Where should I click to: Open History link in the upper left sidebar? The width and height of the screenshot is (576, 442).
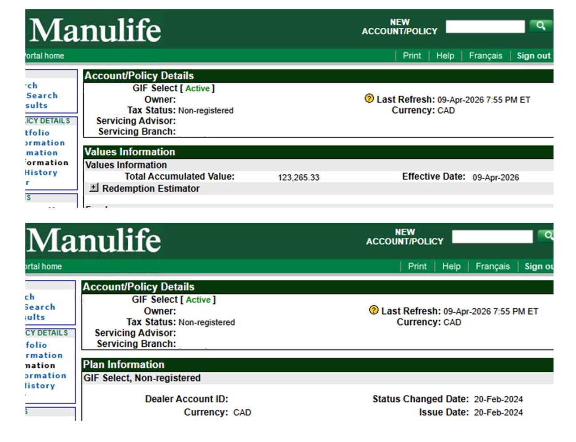(41, 172)
